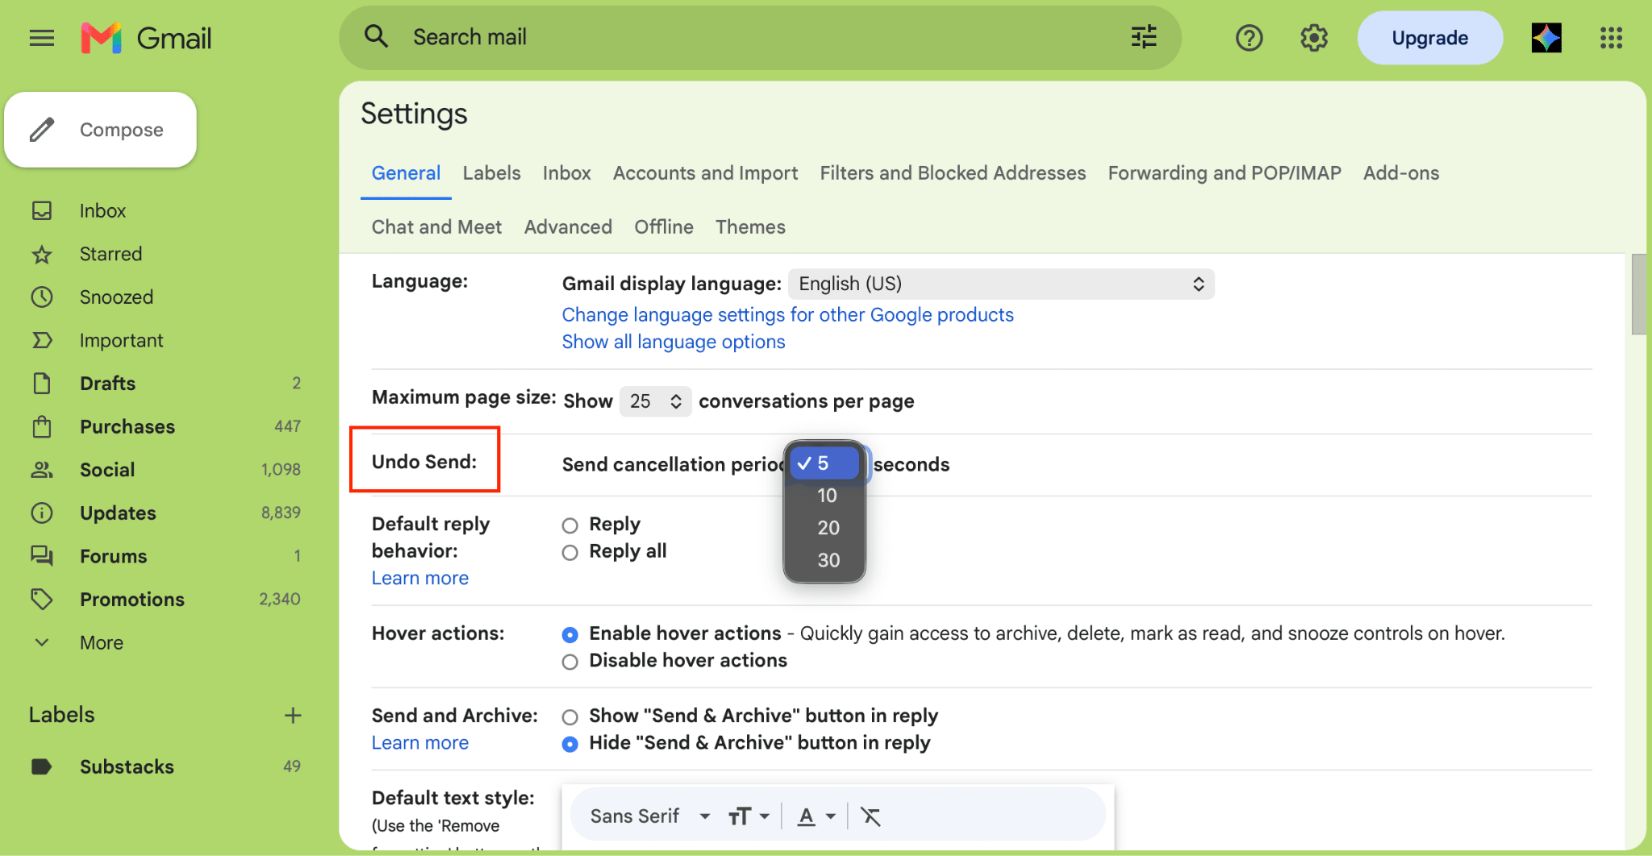Open Forwarding and POP/IMAP tab
The height and width of the screenshot is (856, 1652).
point(1224,173)
